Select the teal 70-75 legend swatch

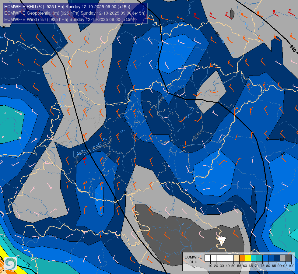[x=260, y=258]
